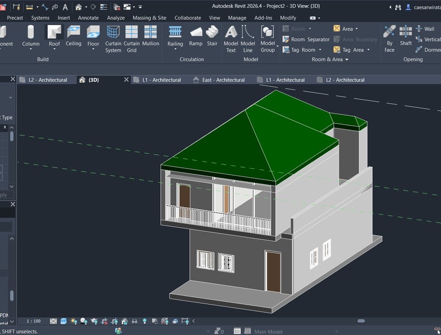The width and height of the screenshot is (441, 335).
Task: Expand the Railing dropdown arrow
Action: [175, 49]
